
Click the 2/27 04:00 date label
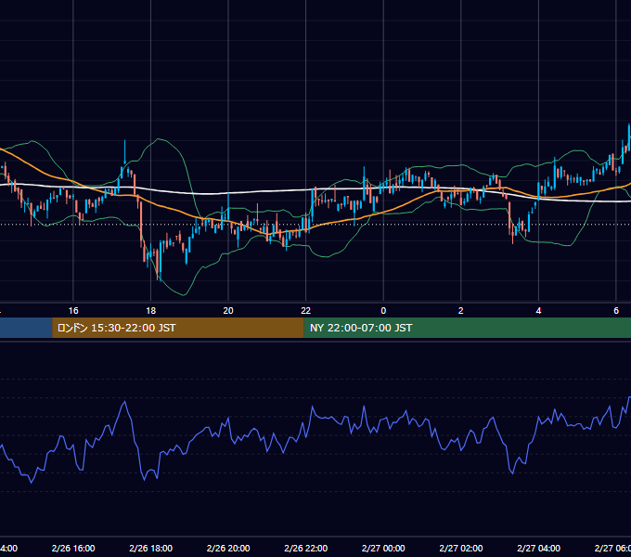pyautogui.click(x=538, y=548)
